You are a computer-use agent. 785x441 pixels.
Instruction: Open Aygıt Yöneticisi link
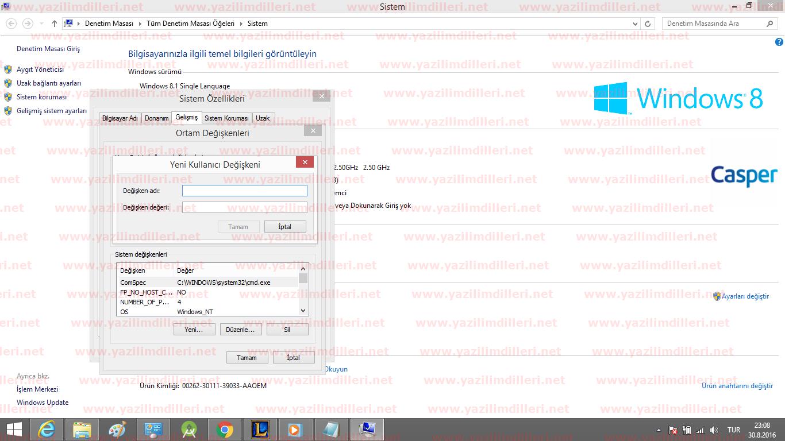tap(40, 69)
